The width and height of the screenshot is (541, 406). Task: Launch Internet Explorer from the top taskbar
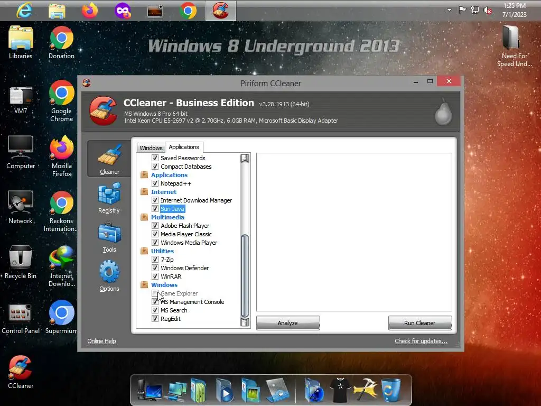24,11
